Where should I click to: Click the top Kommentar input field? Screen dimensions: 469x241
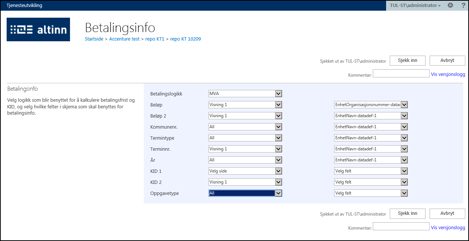pyautogui.click(x=401, y=74)
